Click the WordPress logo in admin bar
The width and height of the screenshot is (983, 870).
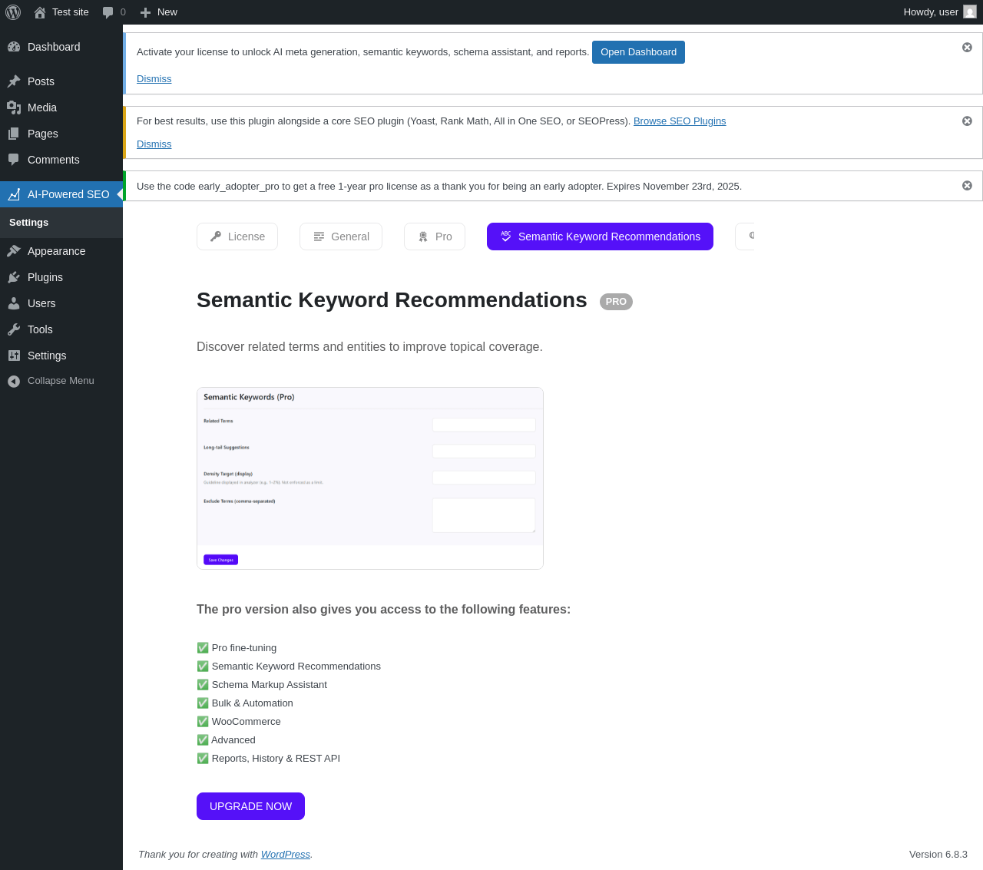tap(13, 12)
